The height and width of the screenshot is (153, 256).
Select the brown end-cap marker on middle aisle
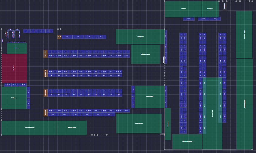coord(45,73)
